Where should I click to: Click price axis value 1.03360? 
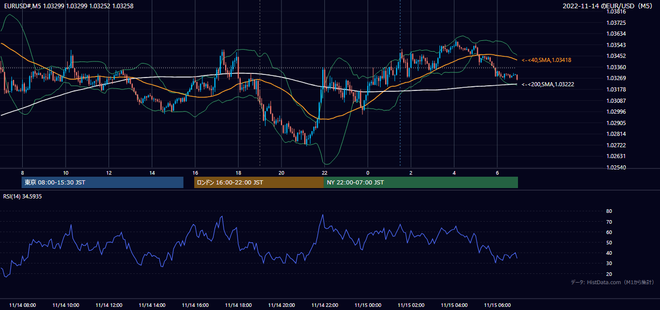(x=616, y=67)
